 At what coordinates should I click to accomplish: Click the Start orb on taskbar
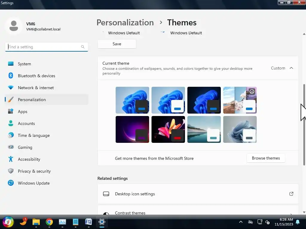coord(8,222)
